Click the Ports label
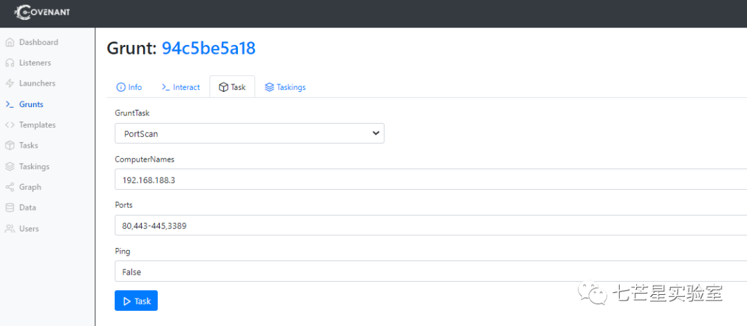This screenshot has width=747, height=326. [123, 204]
